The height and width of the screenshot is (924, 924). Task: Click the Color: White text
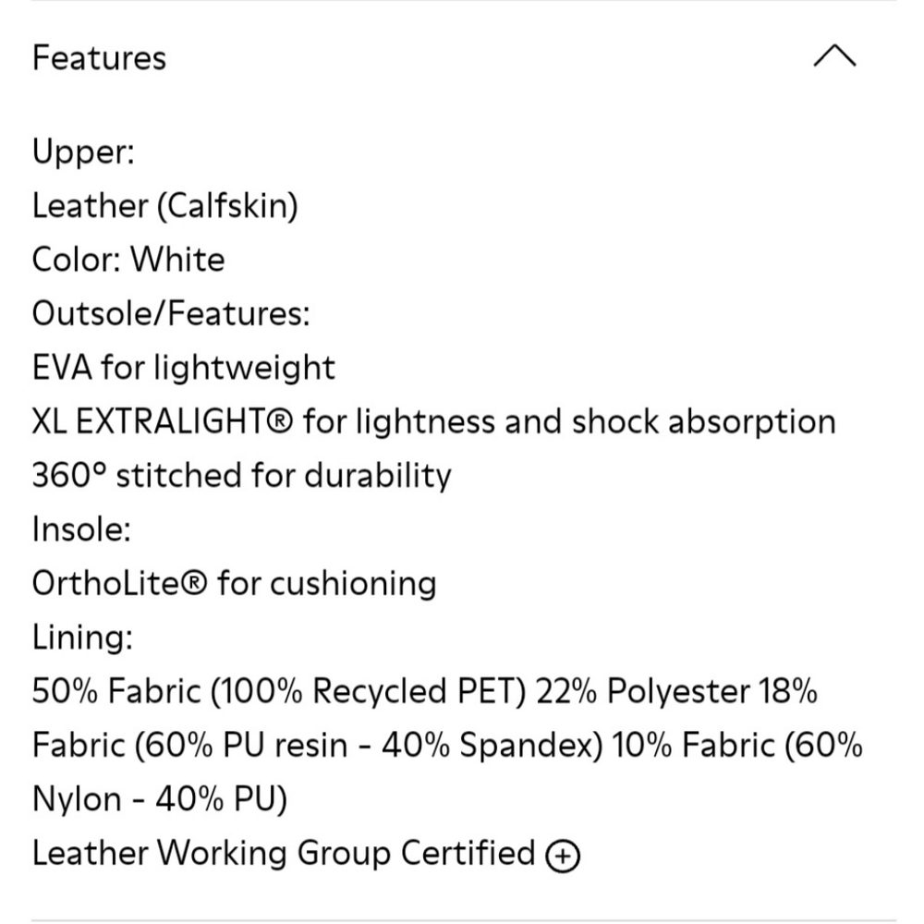point(128,260)
